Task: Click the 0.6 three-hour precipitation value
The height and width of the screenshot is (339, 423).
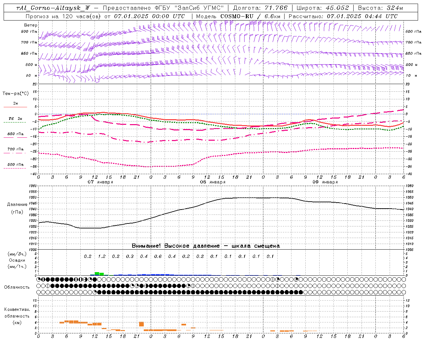Action: (x=158, y=256)
